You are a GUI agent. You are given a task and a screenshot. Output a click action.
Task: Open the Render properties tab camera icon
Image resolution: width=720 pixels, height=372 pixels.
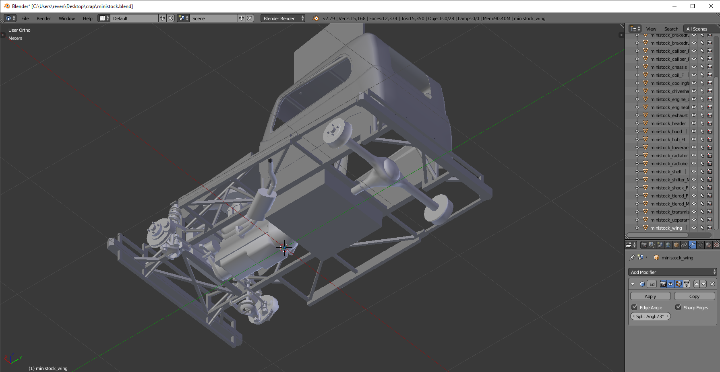644,245
